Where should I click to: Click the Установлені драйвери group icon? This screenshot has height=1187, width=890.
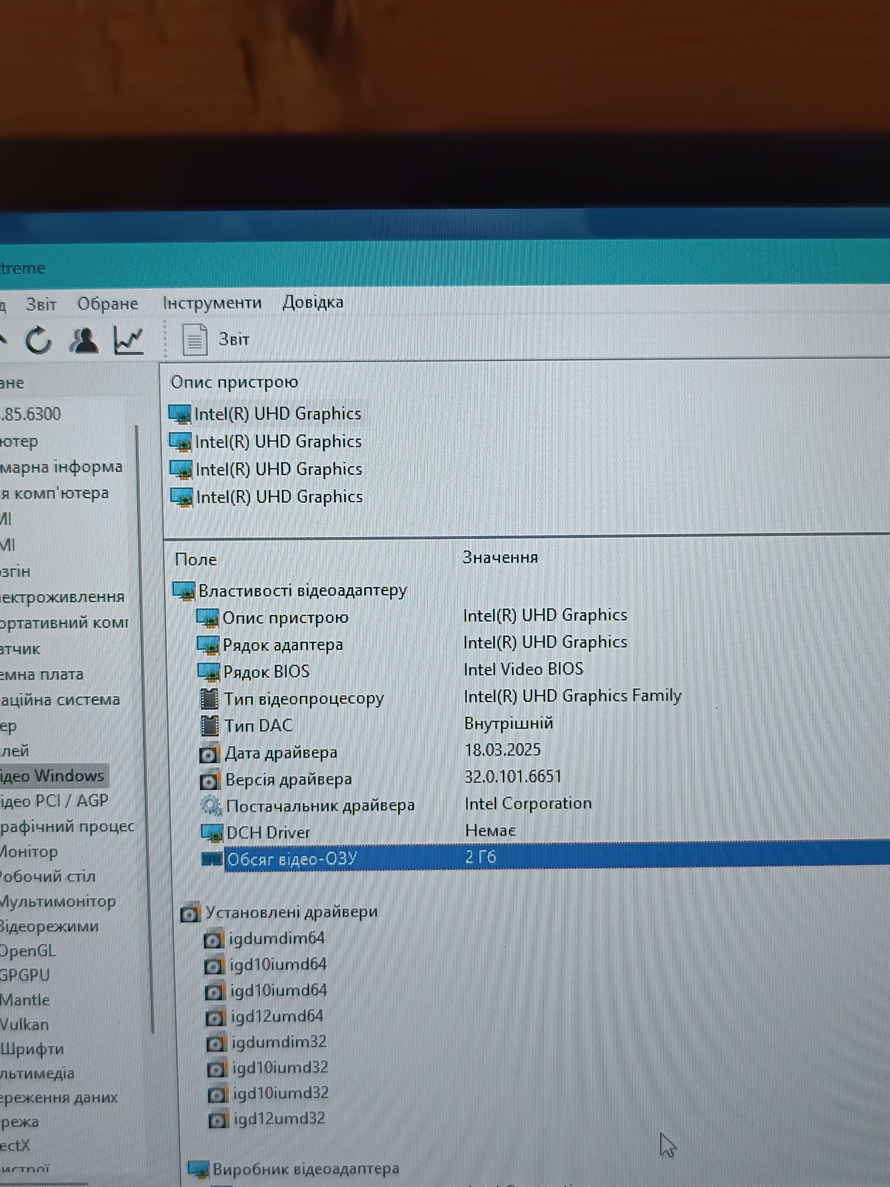[190, 914]
